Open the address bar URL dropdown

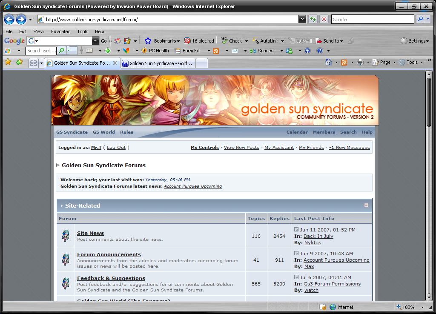tap(302, 19)
